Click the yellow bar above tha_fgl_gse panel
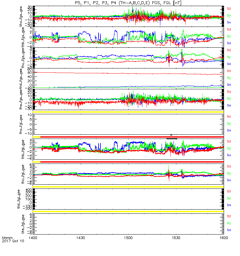The image size is (240, 256). (128, 112)
